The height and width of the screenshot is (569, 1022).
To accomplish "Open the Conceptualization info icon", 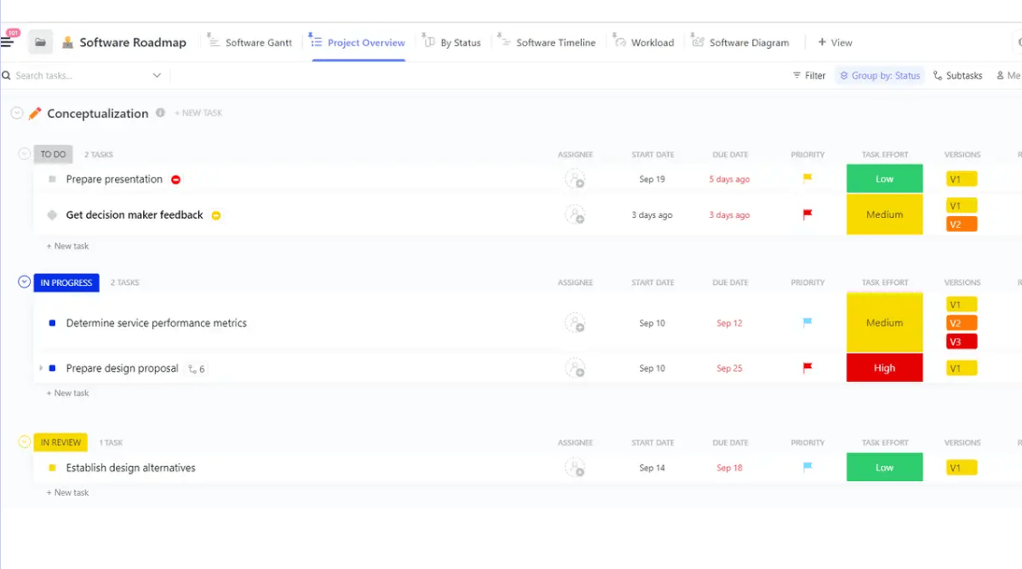I will (x=160, y=113).
